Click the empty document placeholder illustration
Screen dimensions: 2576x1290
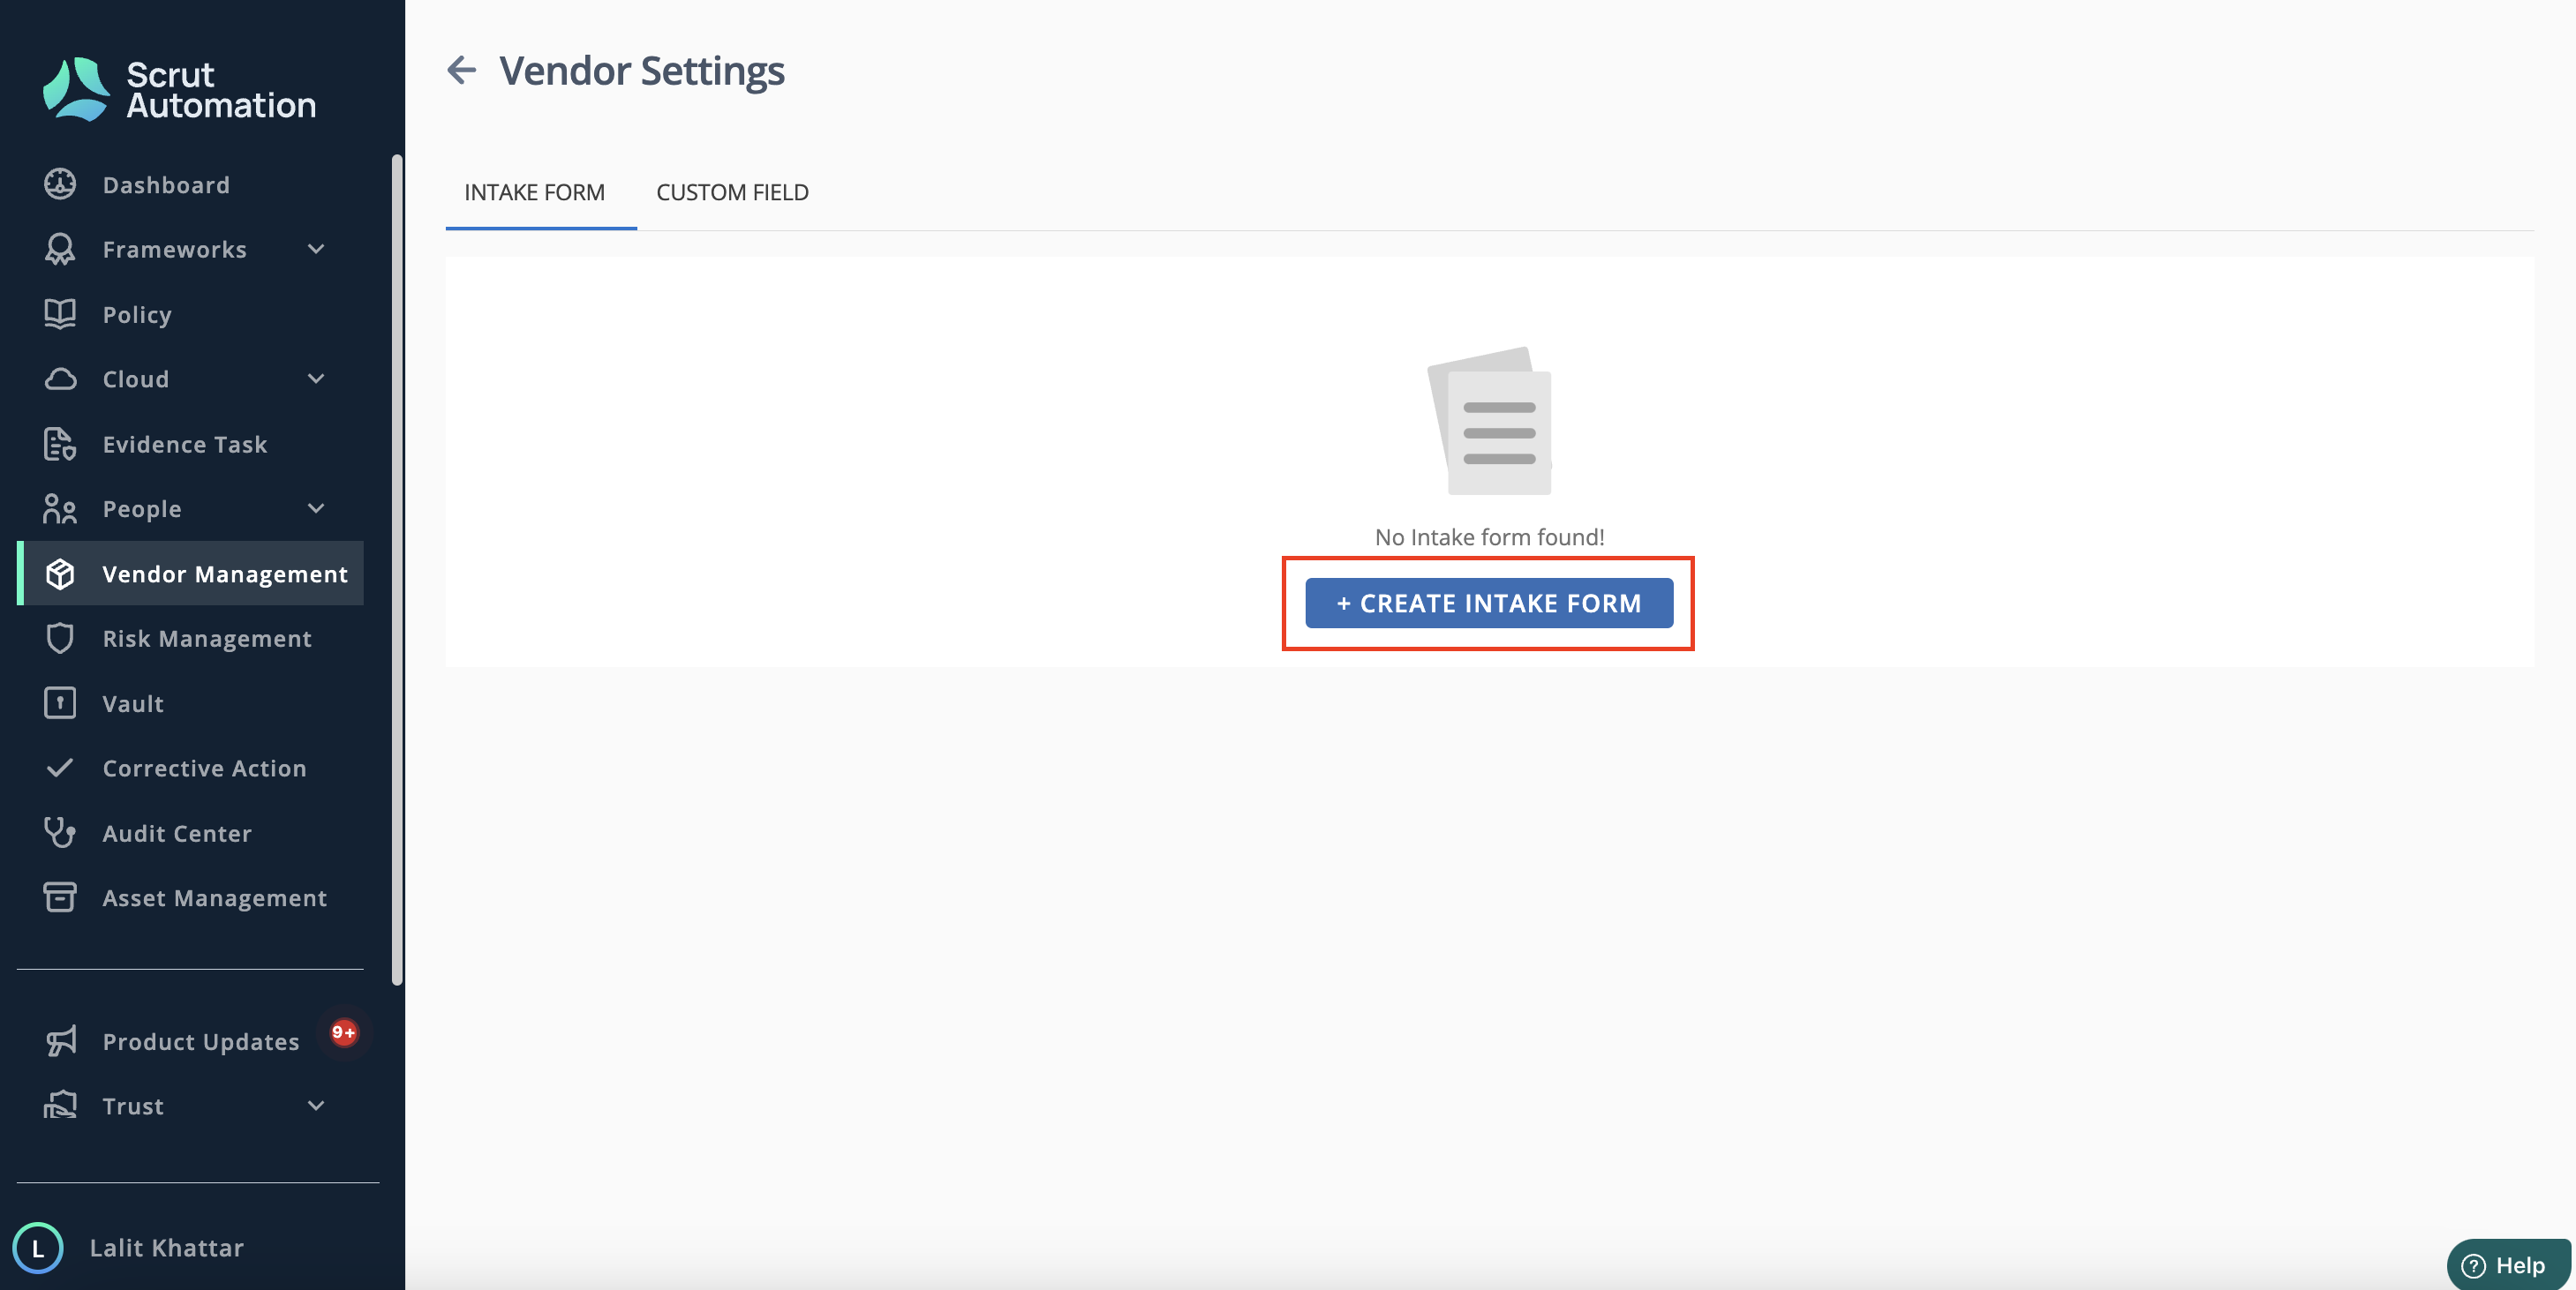[1489, 421]
